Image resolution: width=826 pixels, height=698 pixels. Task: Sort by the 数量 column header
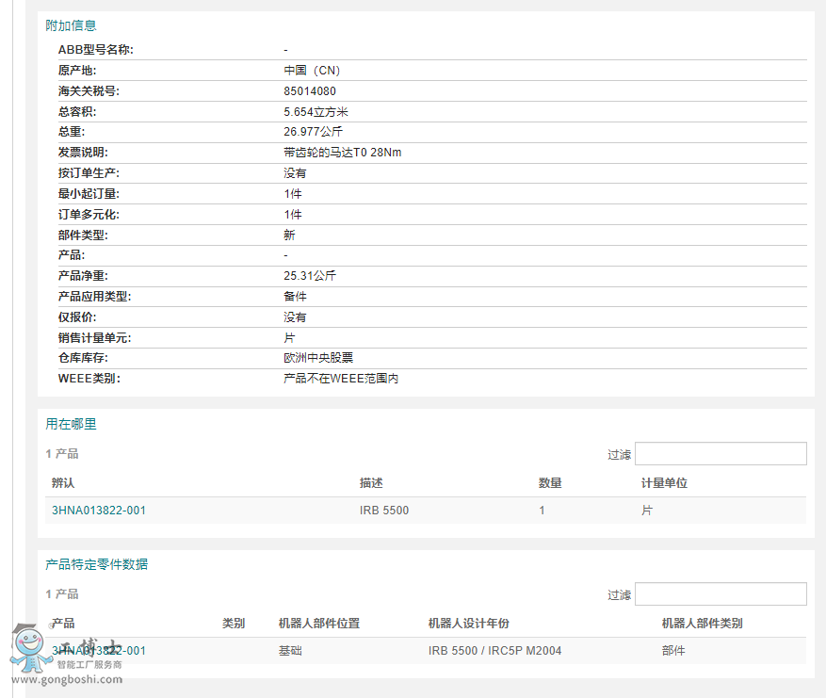pyautogui.click(x=550, y=482)
